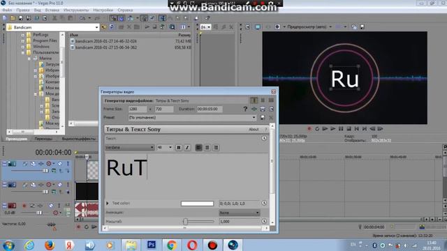Click the explorer Up One Level folder icon
Viewport: 447px width, 251px height.
click(104, 27)
